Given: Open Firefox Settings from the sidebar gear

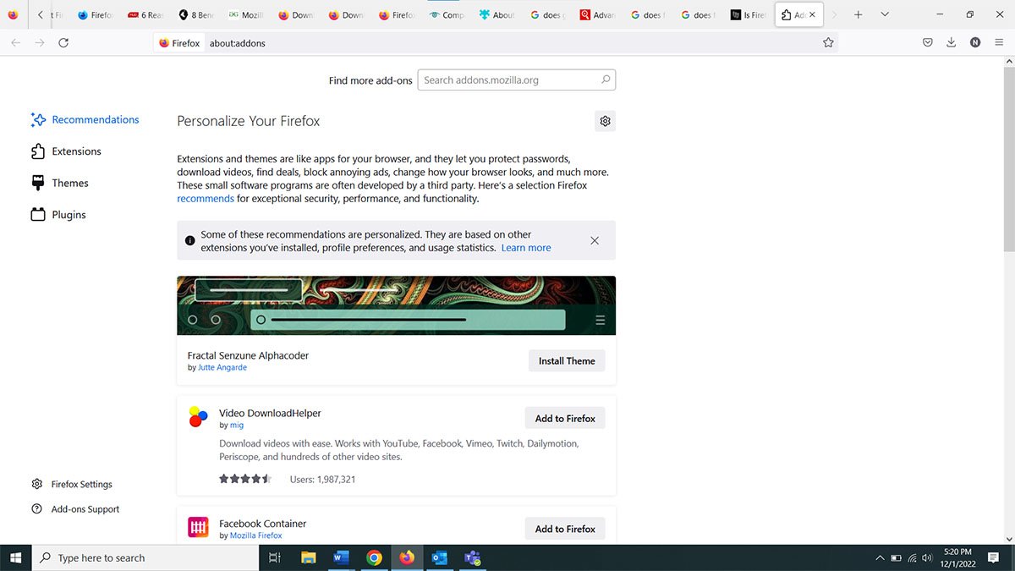Looking at the screenshot, I should pyautogui.click(x=36, y=483).
